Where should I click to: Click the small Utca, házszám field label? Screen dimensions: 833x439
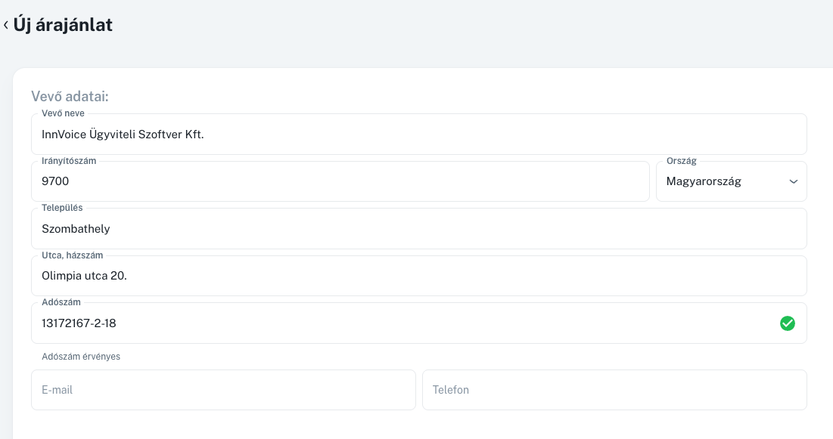[x=72, y=255]
